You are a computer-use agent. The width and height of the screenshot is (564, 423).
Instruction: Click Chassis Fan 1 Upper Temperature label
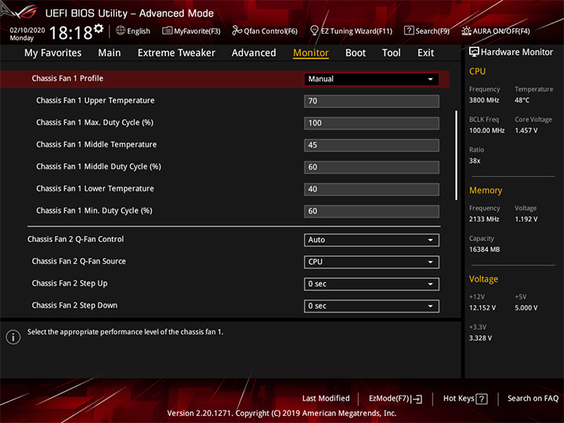[96, 101]
